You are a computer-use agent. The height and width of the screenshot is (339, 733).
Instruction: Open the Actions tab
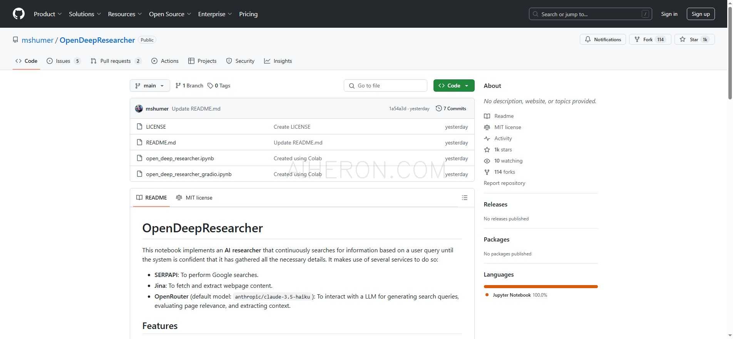[165, 61]
